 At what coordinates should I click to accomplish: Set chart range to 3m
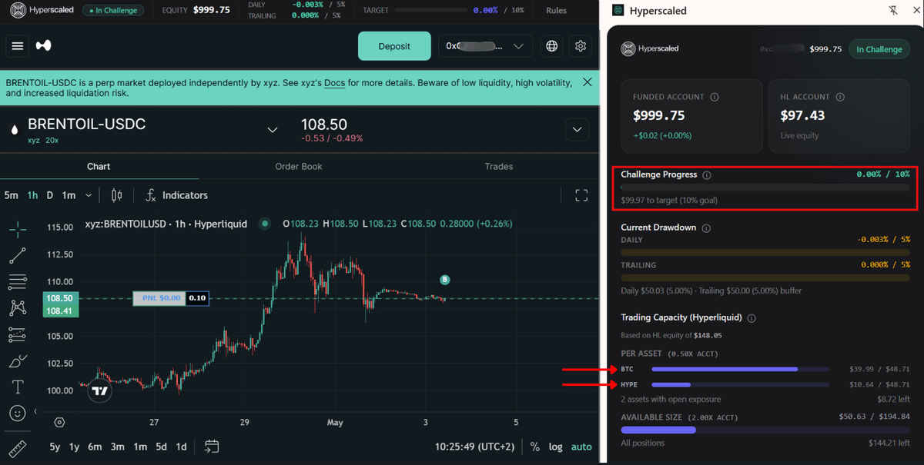pos(117,447)
